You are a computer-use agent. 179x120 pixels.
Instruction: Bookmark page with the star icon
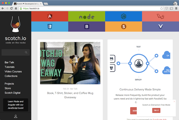click(162, 8)
